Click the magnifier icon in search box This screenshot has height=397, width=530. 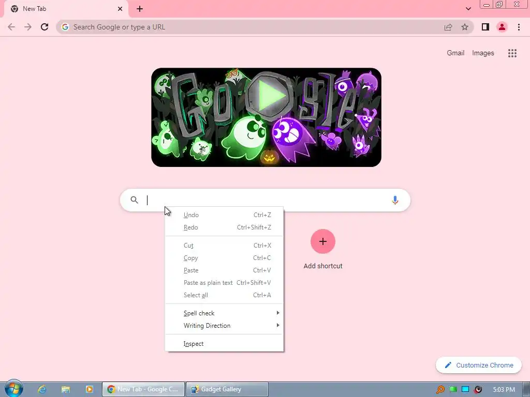(x=134, y=200)
